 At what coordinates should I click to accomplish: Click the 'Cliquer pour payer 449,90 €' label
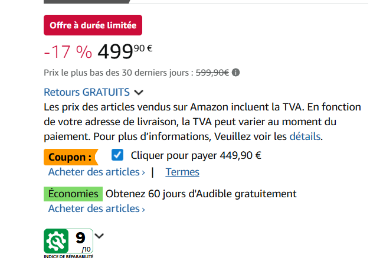(x=196, y=155)
